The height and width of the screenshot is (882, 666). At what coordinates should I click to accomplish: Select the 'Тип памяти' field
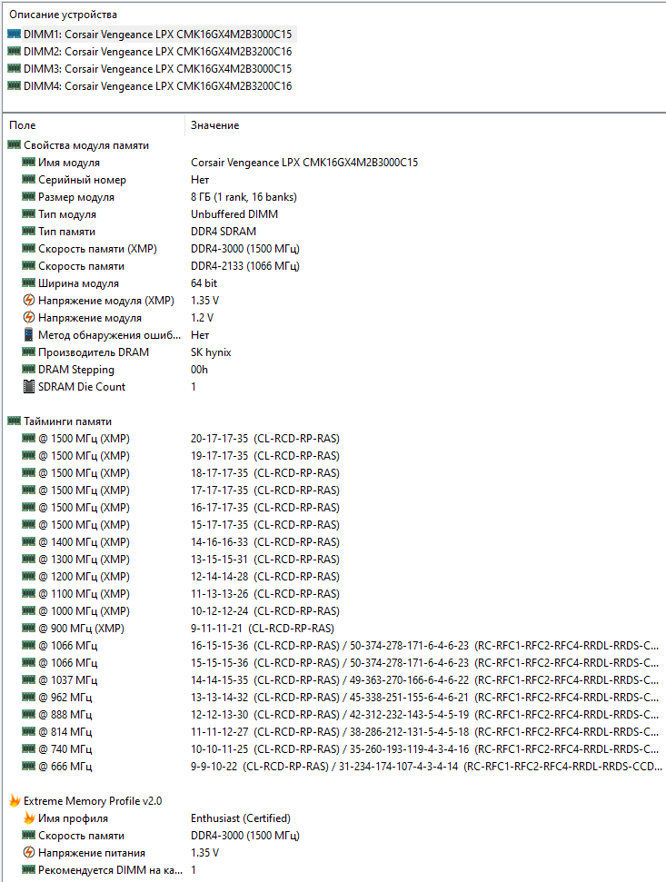pos(66,232)
